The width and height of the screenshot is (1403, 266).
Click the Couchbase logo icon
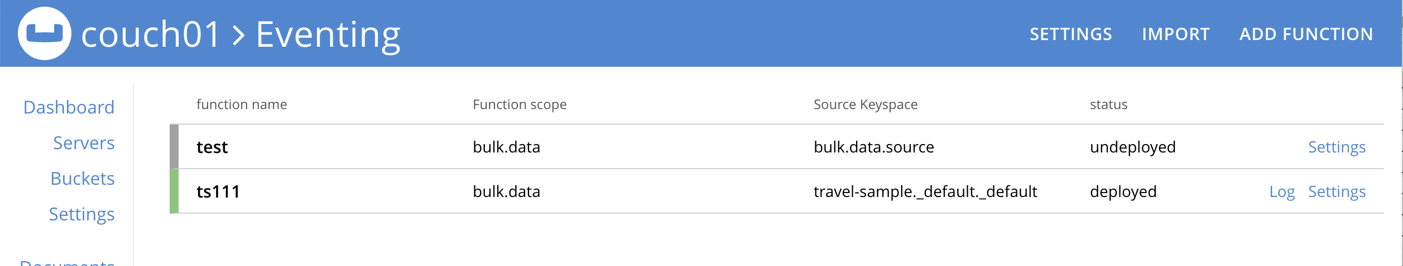45,33
